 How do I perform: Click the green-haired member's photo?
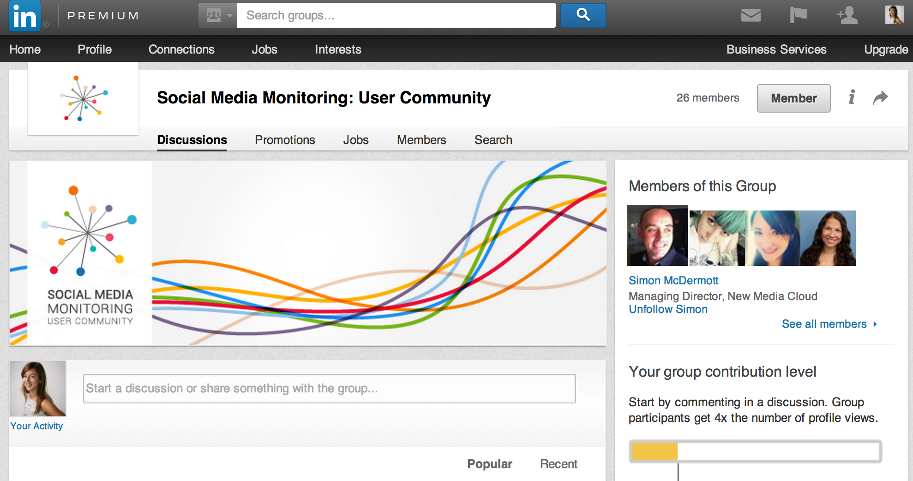click(x=717, y=238)
